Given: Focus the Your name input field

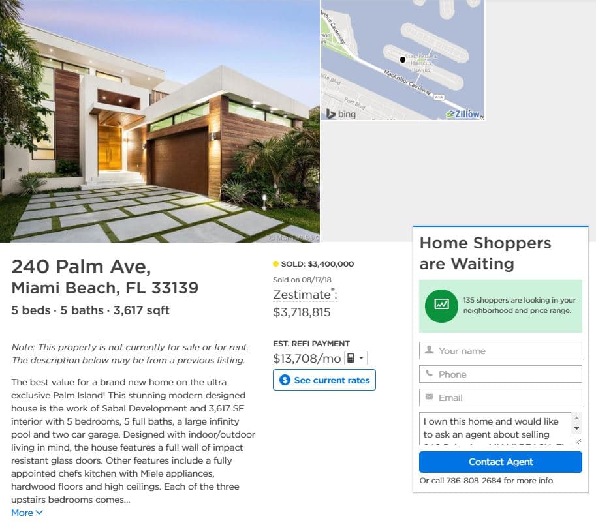Looking at the screenshot, I should [507, 351].
